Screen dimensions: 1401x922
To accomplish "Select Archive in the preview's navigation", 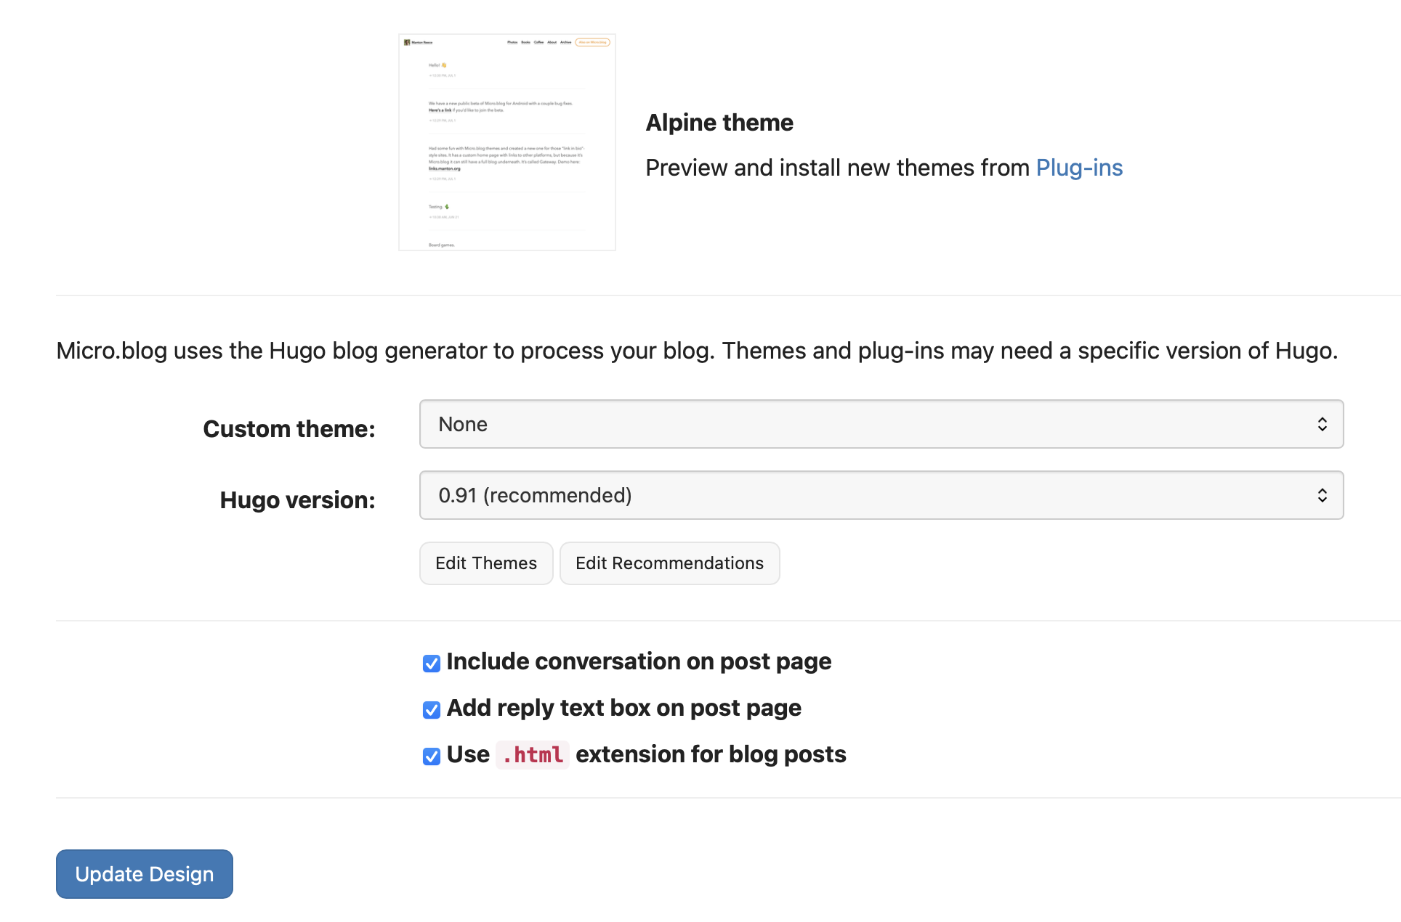I will (565, 42).
